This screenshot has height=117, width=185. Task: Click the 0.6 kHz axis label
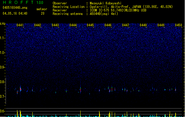[x=2, y=111]
